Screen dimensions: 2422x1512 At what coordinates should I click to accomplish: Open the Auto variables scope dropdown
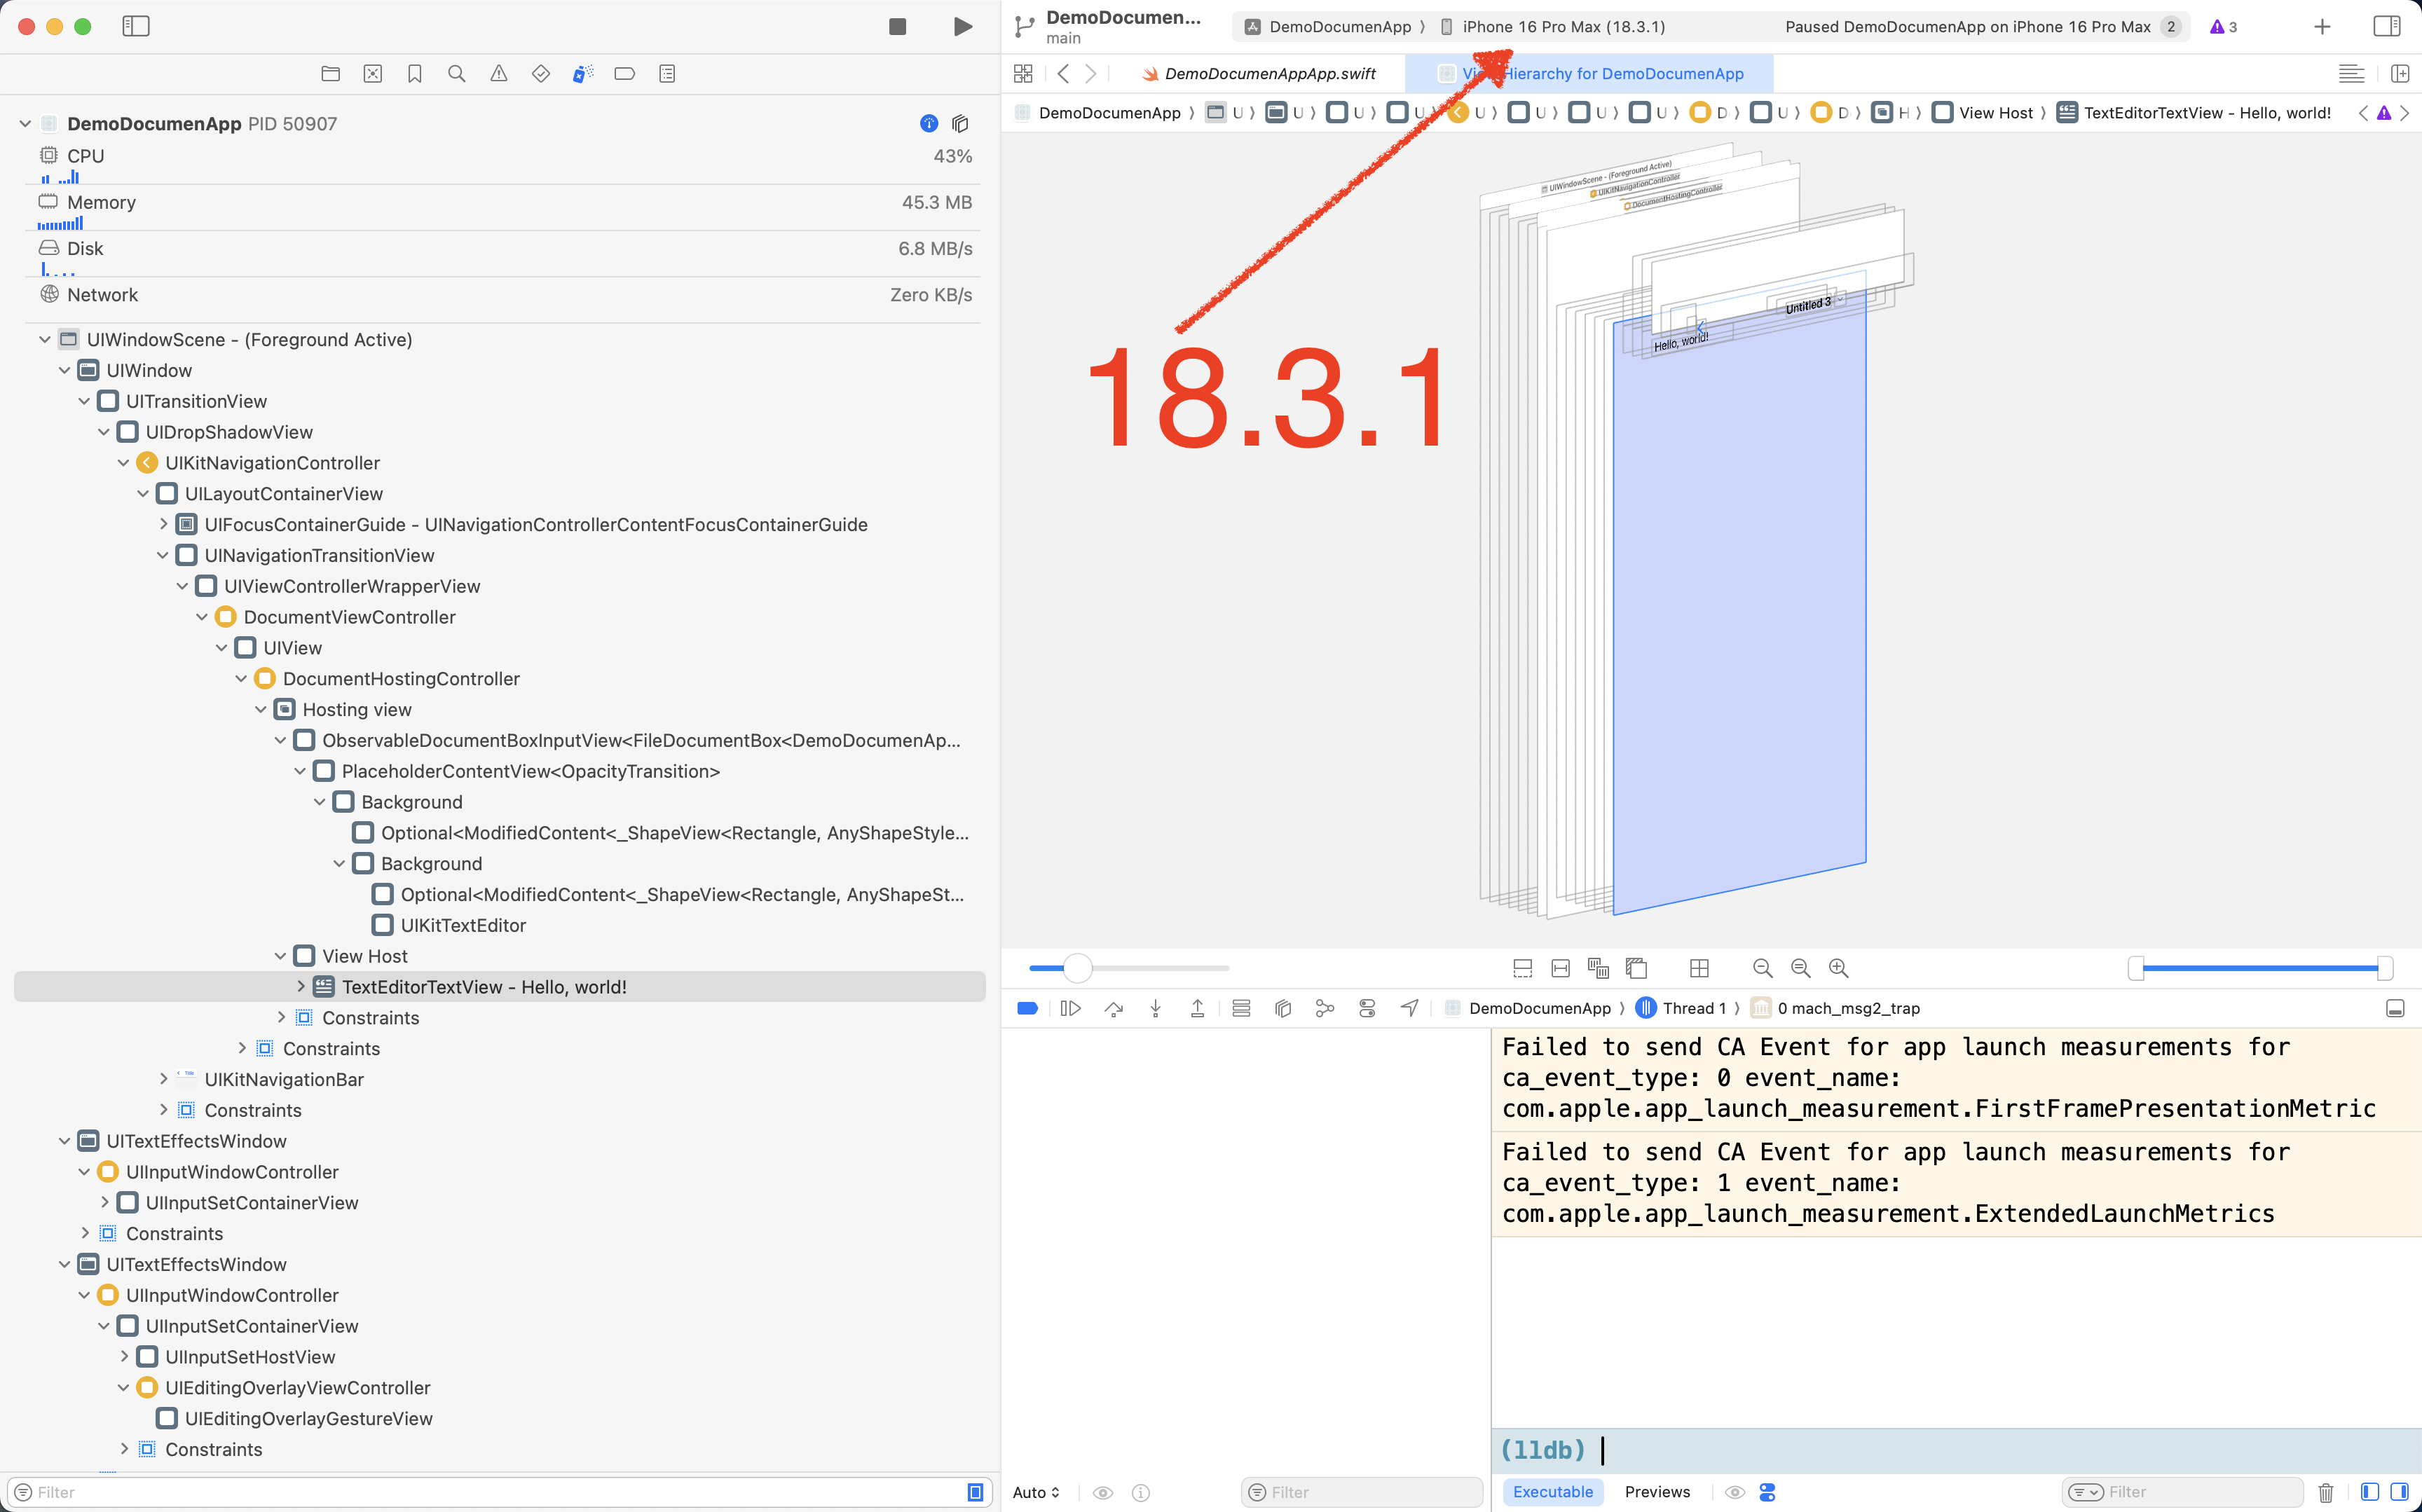click(x=1036, y=1492)
